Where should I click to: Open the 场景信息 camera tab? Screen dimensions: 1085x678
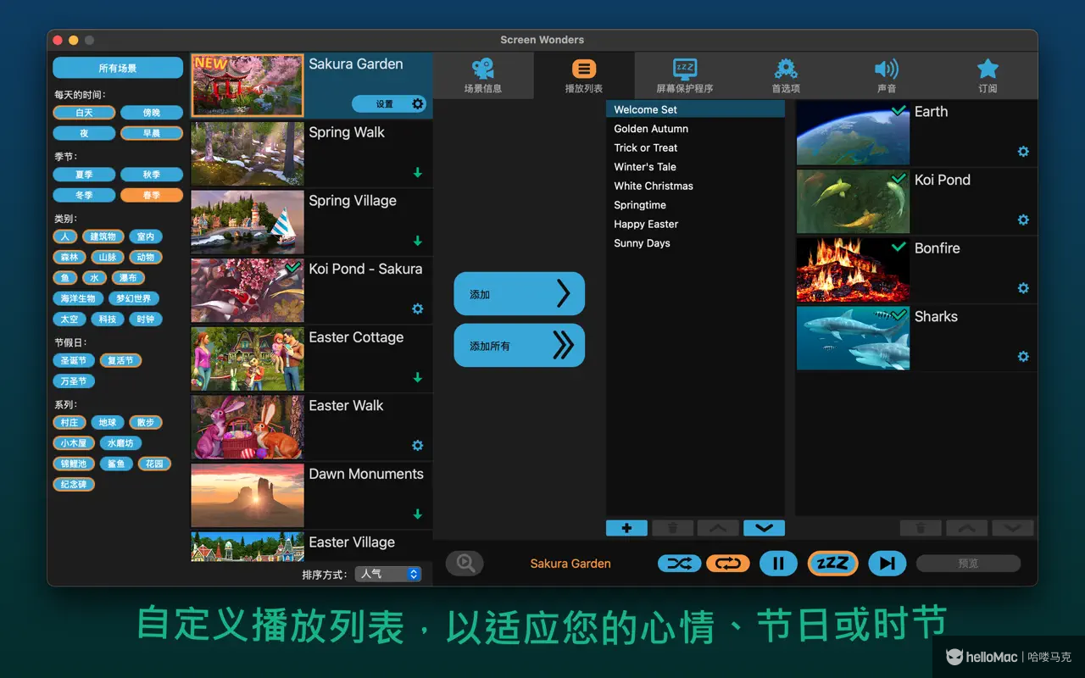483,75
